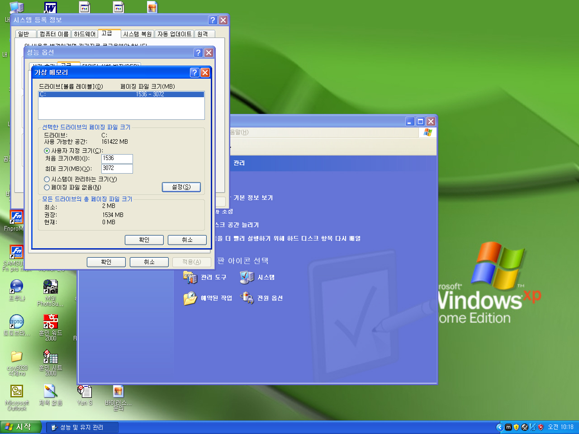Open the 기본 정보 보기 link
579x434 pixels.
(253, 198)
